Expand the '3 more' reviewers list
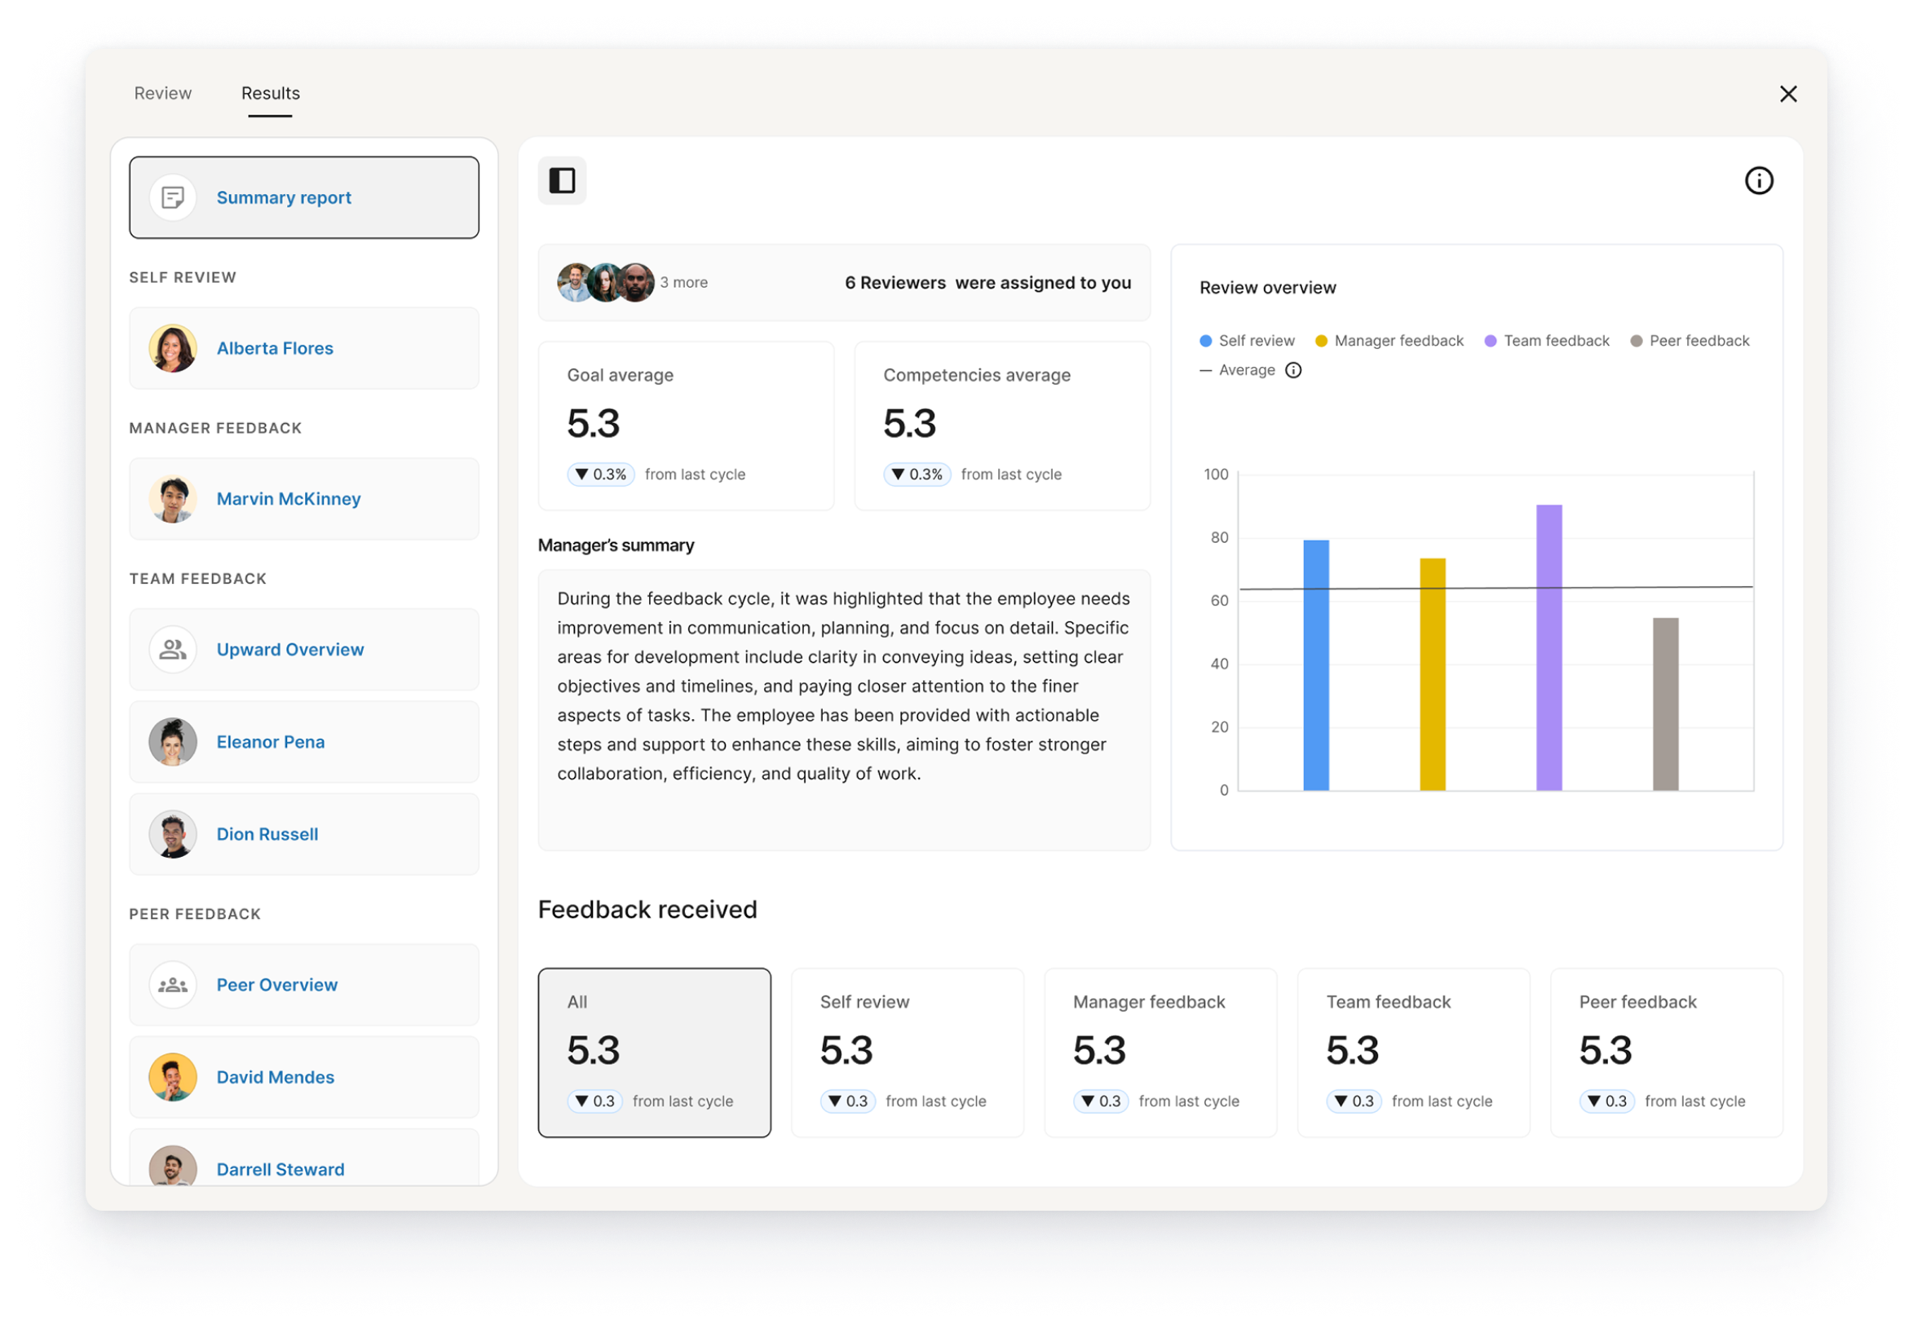 (x=683, y=281)
